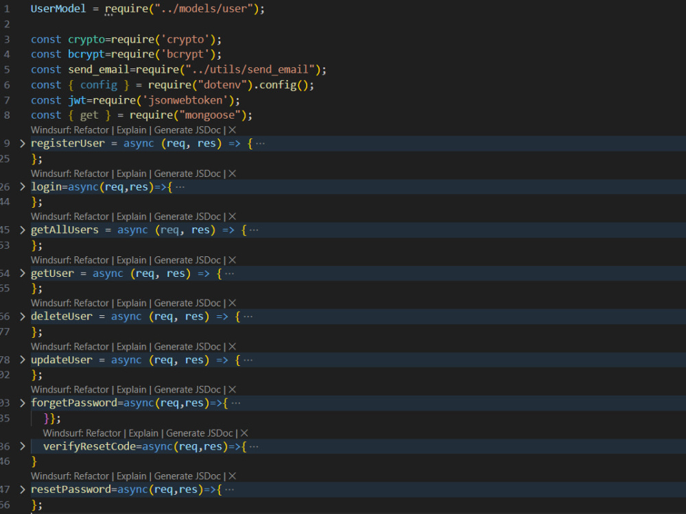
Task: Refactor the verifyResetCode function
Action: [x=104, y=433]
